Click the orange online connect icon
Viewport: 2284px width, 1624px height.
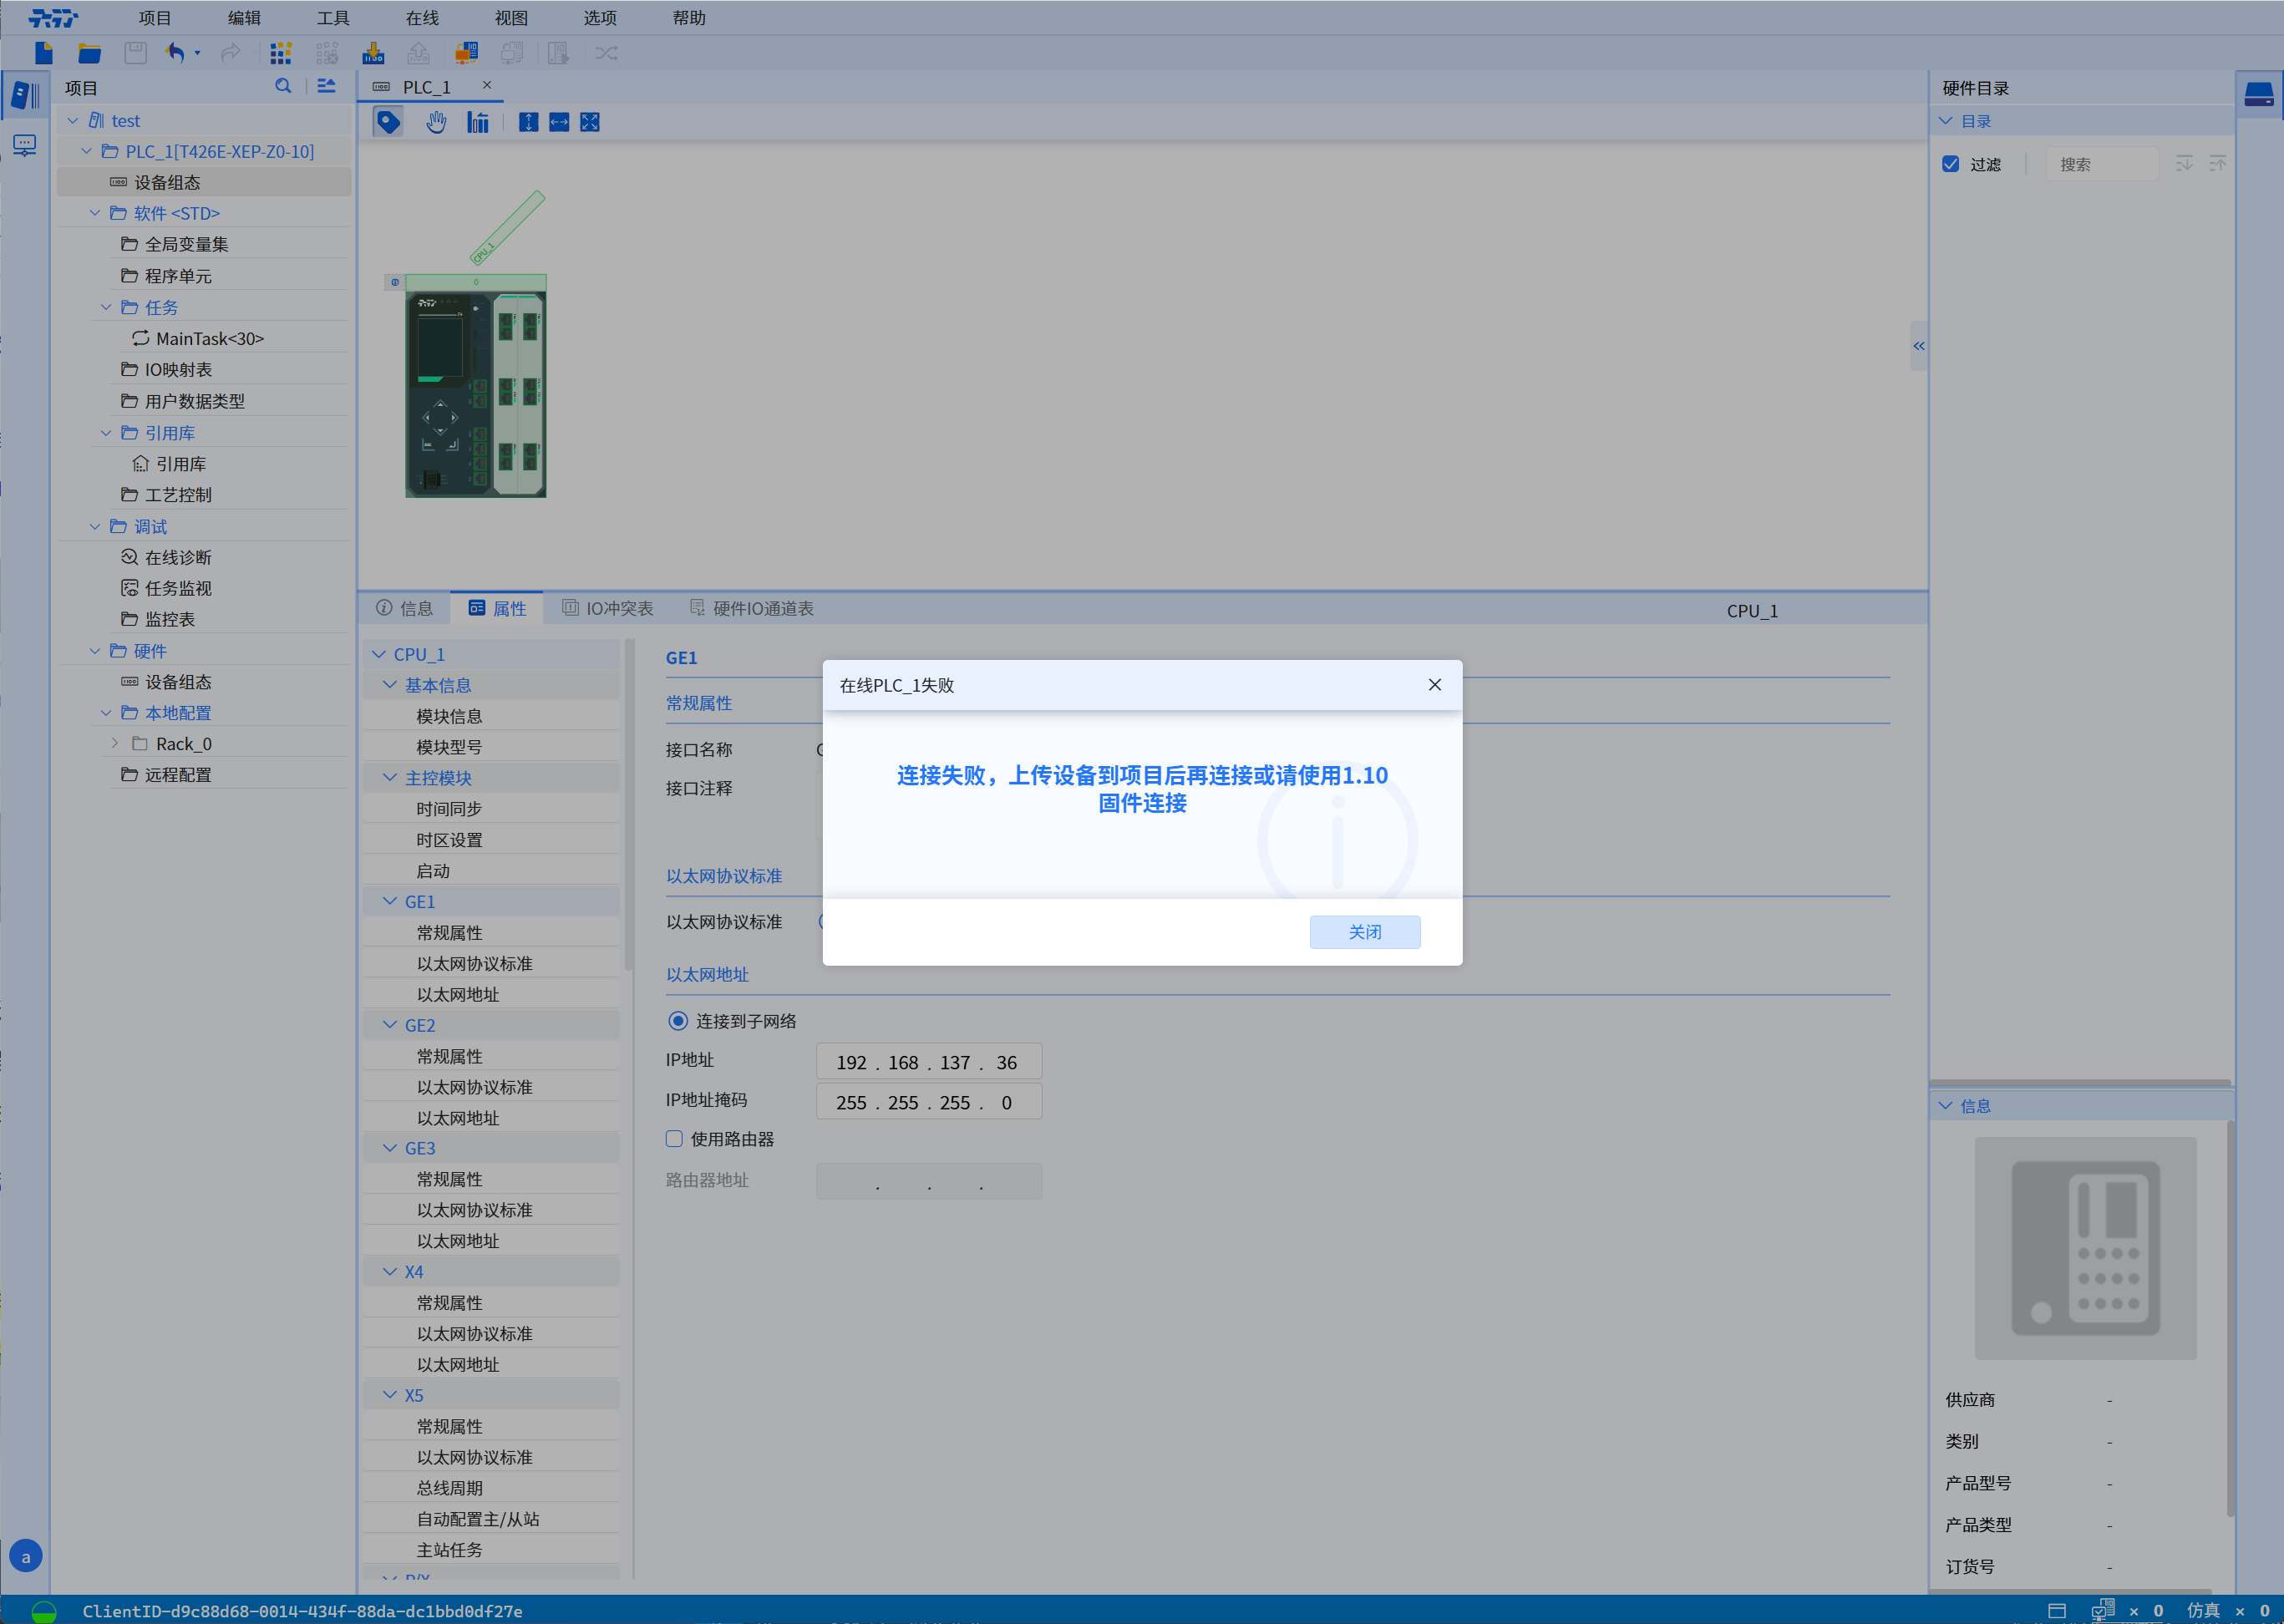point(466,53)
